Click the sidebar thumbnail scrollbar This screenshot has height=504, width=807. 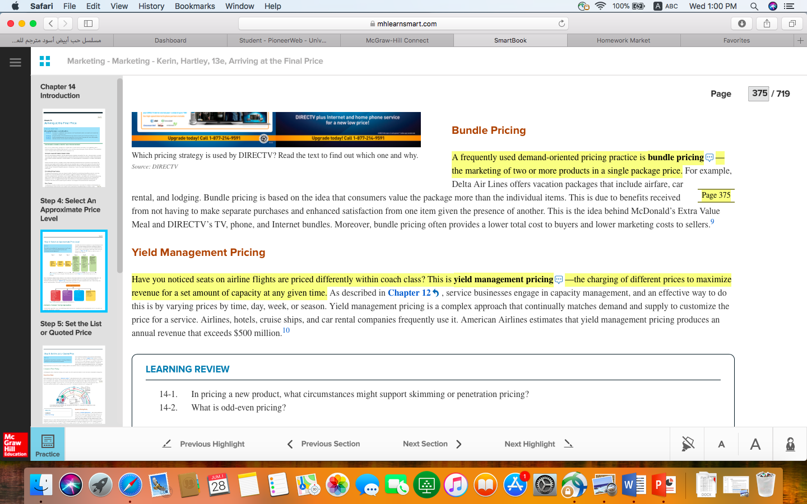pyautogui.click(x=119, y=176)
